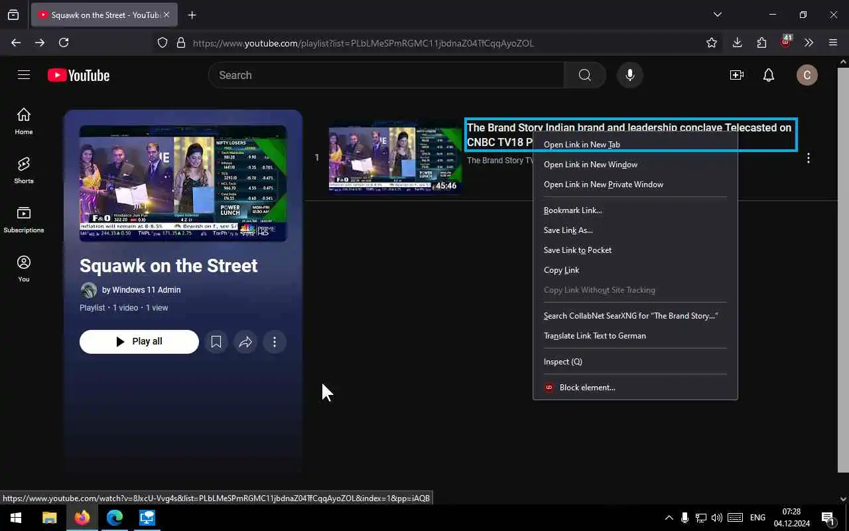Select Open Link in New Window

(635, 165)
